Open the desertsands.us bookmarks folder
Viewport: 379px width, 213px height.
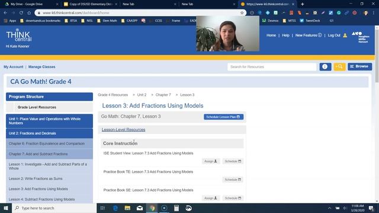(x=40, y=21)
